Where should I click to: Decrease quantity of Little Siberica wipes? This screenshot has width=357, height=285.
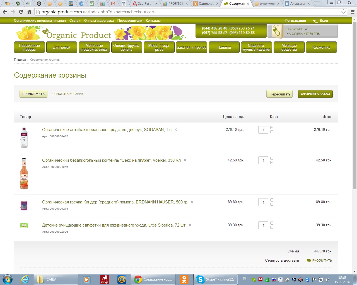click(272, 227)
